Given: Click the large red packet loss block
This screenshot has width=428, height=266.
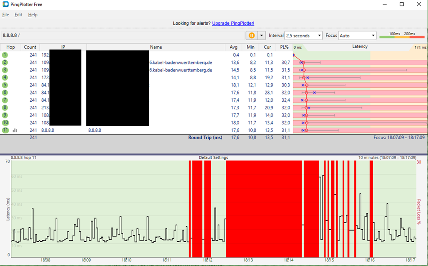Looking at the screenshot, I should click(x=263, y=209).
